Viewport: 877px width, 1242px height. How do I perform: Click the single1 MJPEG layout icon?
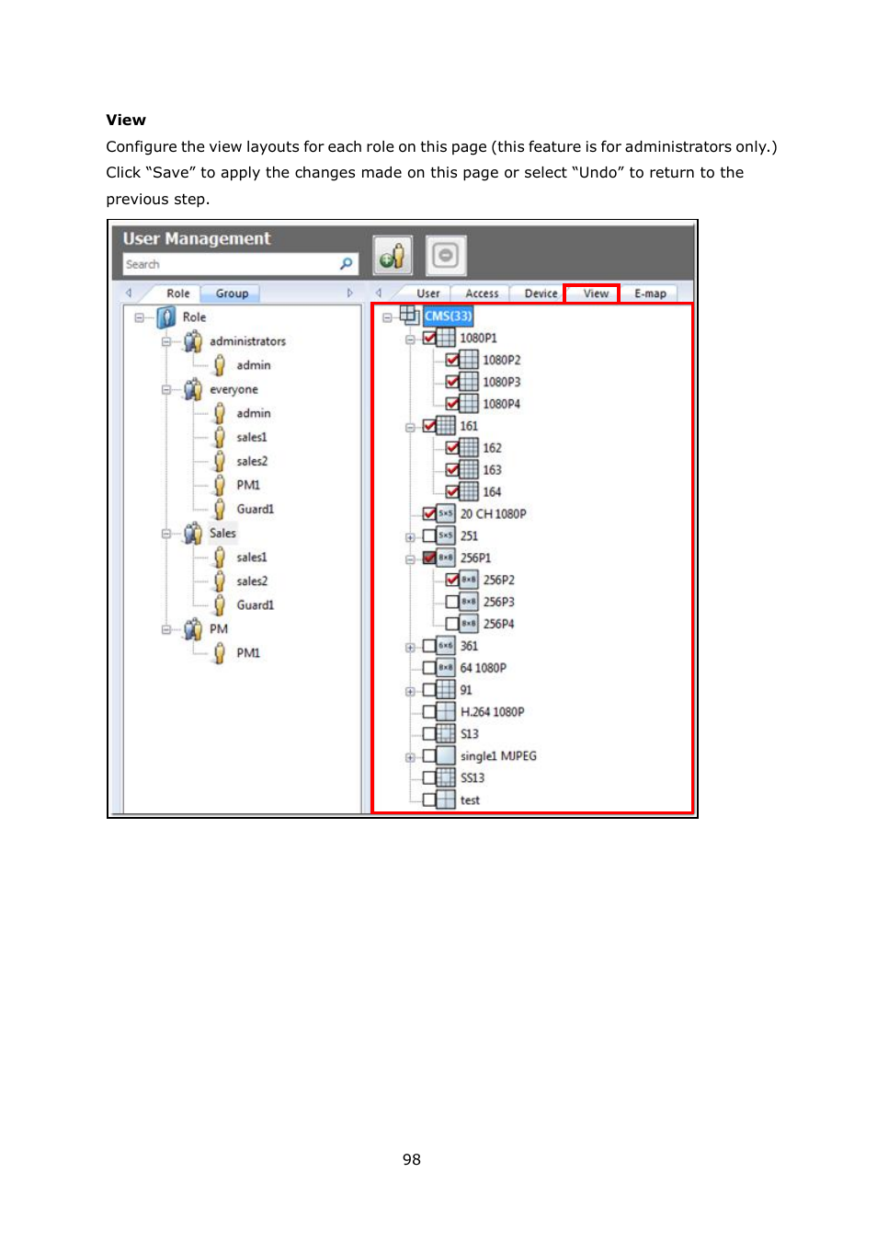pyautogui.click(x=446, y=755)
